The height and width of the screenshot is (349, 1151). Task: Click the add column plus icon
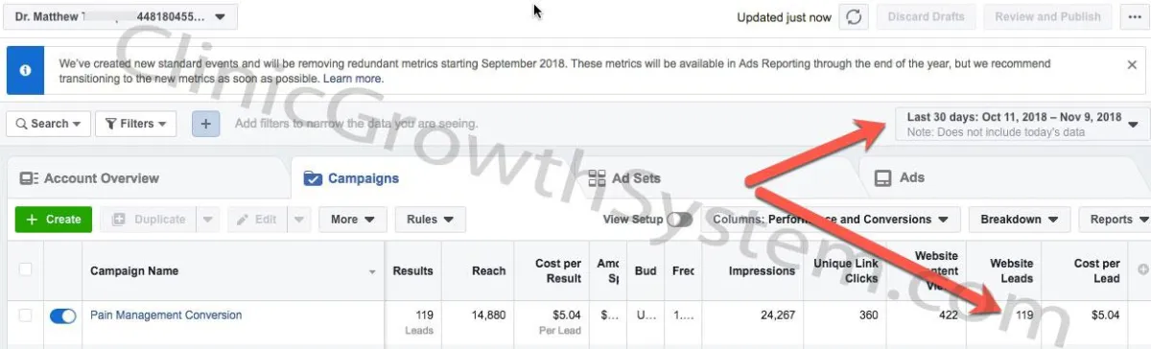pyautogui.click(x=1142, y=270)
